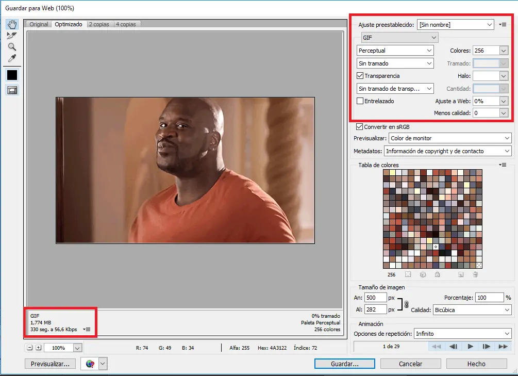Uncheck the Transparencia option
The height and width of the screenshot is (376, 518).
[x=359, y=76]
